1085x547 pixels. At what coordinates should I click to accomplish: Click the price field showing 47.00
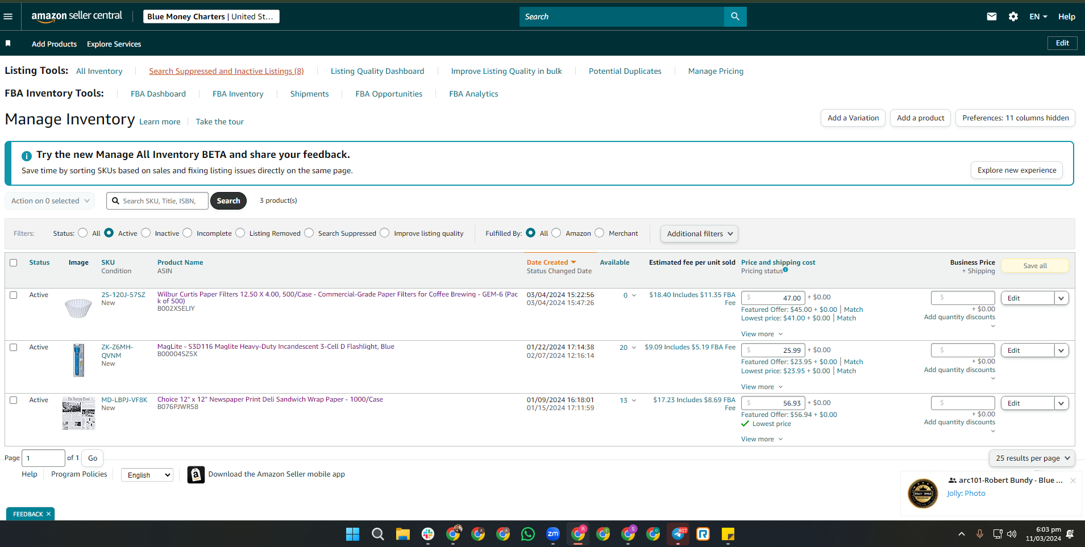coord(773,298)
